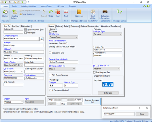The height and width of the screenshot is (122, 152).
Task: Open Bill Duty and Tax To dropdown
Action: tap(119, 68)
